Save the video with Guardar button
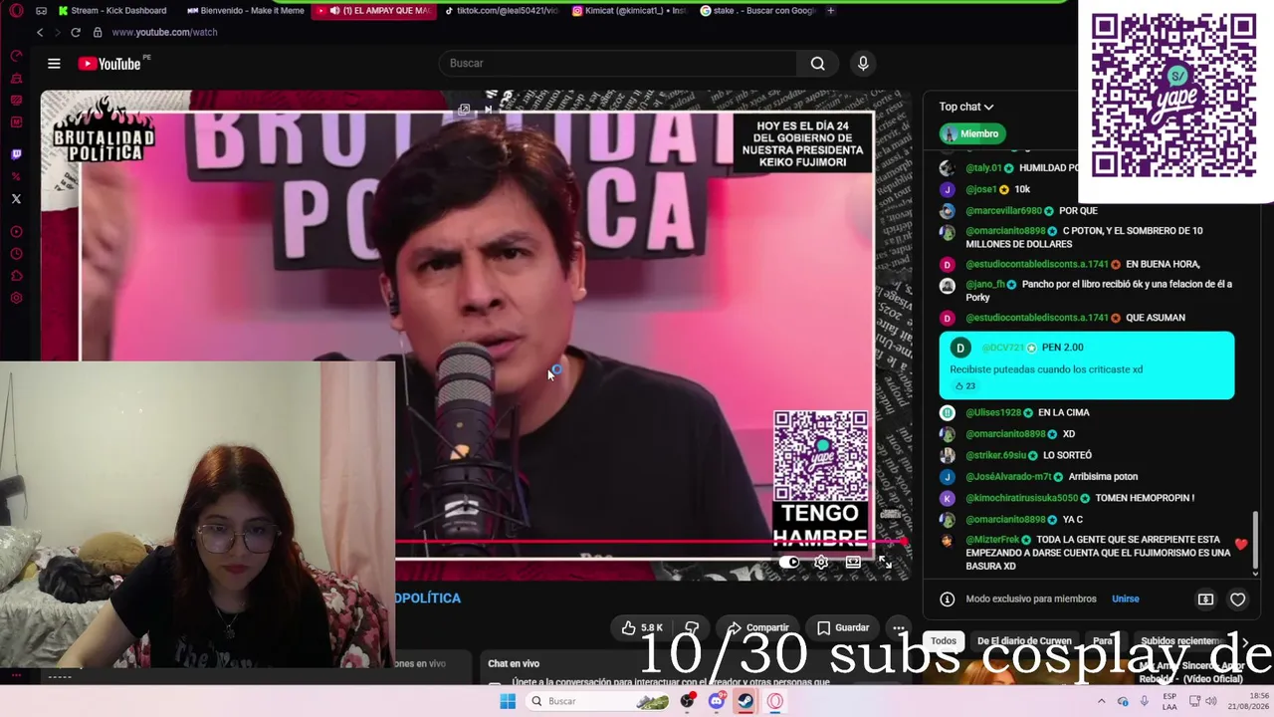The height and width of the screenshot is (717, 1274). tap(842, 628)
